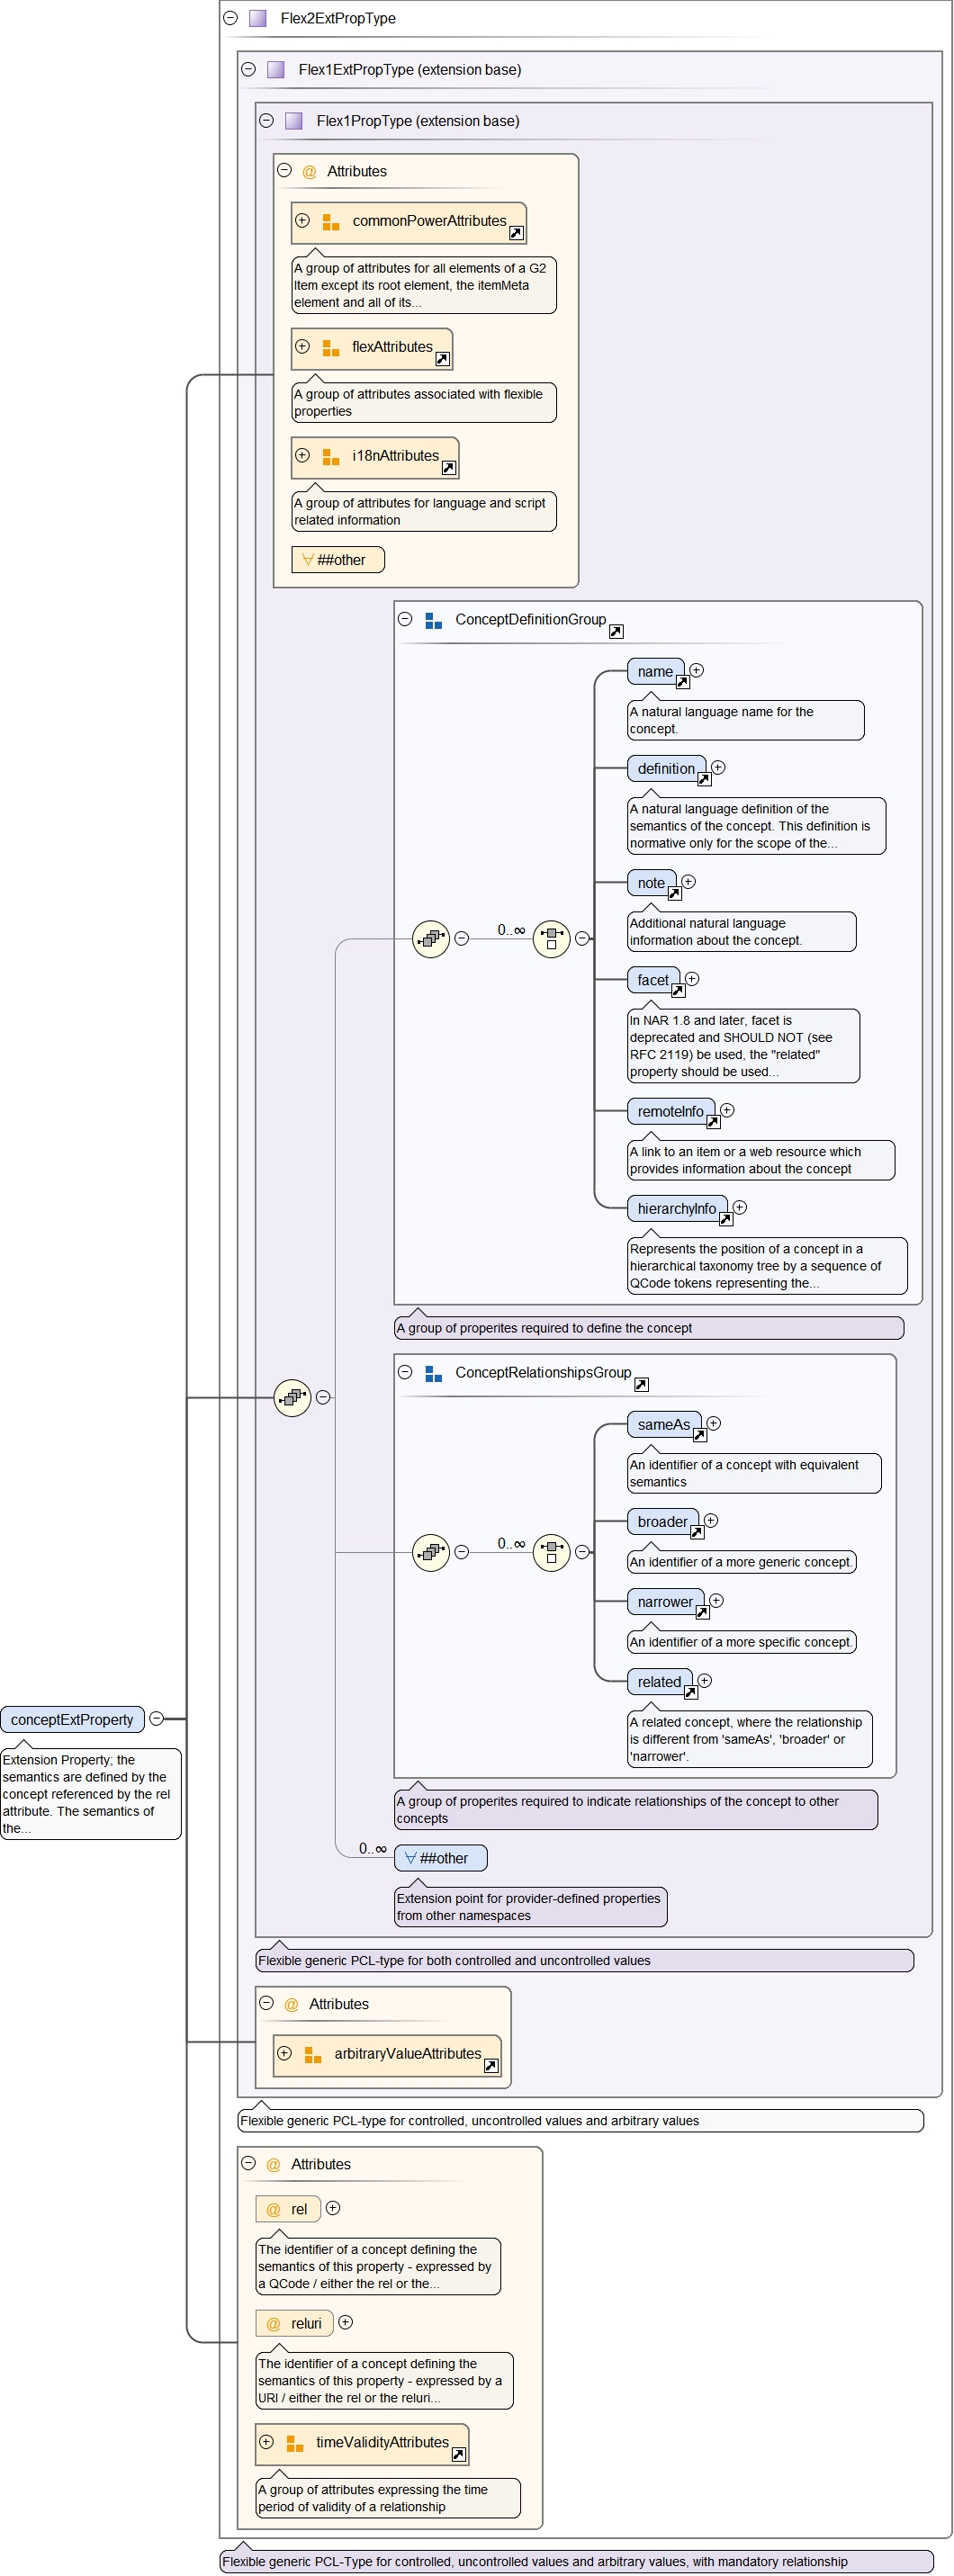This screenshot has height=2576, width=954.
Task: Click the sequence compositor icon beside conceptExtProperty
Action: click(x=292, y=1398)
